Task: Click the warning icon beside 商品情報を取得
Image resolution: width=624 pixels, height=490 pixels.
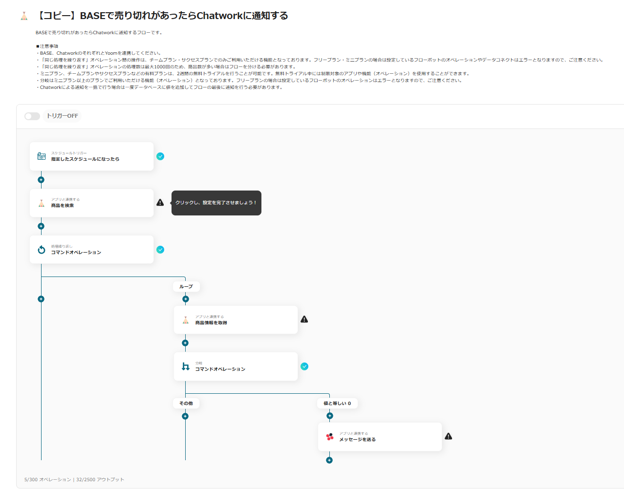Action: tap(304, 319)
